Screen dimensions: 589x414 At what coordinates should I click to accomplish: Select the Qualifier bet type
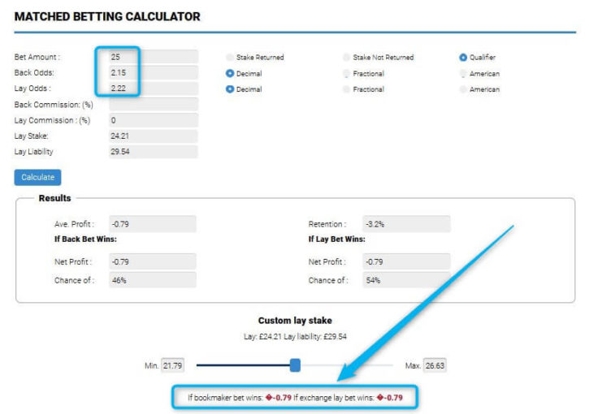tap(463, 58)
